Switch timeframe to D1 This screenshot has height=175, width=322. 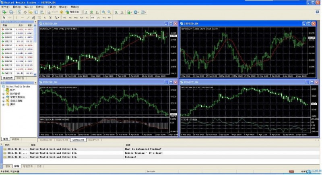pos(98,18)
